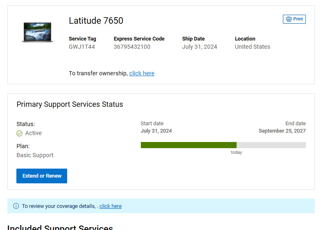The width and height of the screenshot is (330, 230).
Task: Click the today marker under progress bar
Action: (x=236, y=152)
